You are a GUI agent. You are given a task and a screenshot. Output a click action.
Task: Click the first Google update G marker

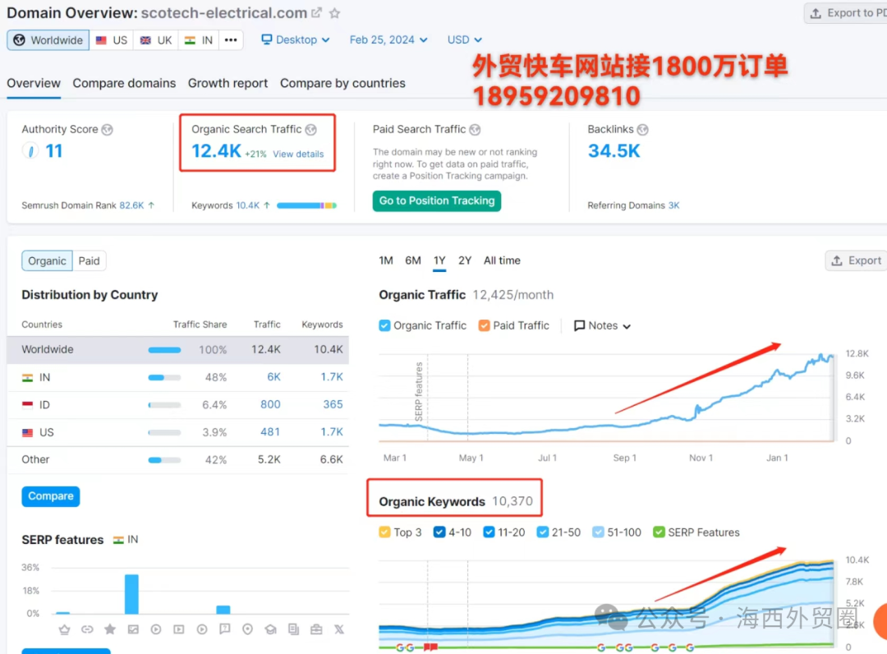coord(399,647)
